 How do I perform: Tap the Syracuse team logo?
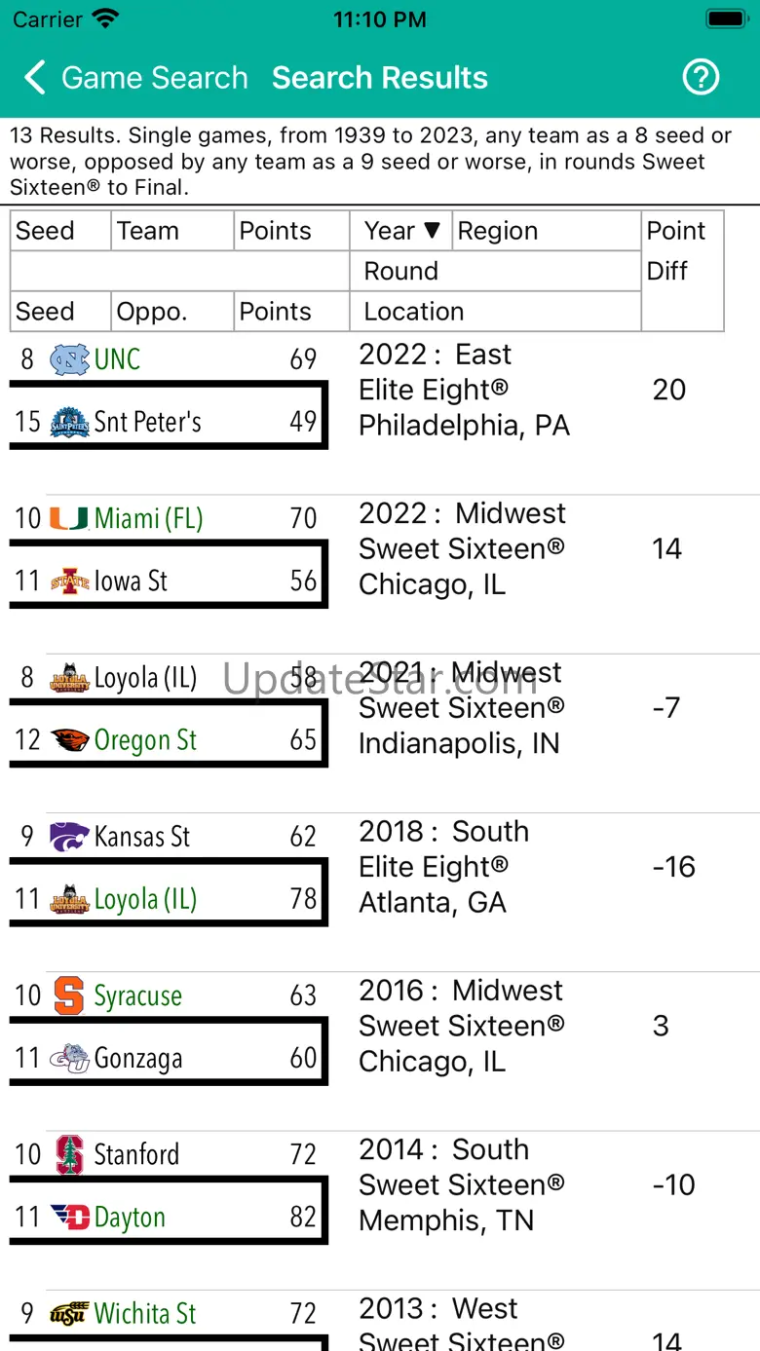(x=69, y=995)
